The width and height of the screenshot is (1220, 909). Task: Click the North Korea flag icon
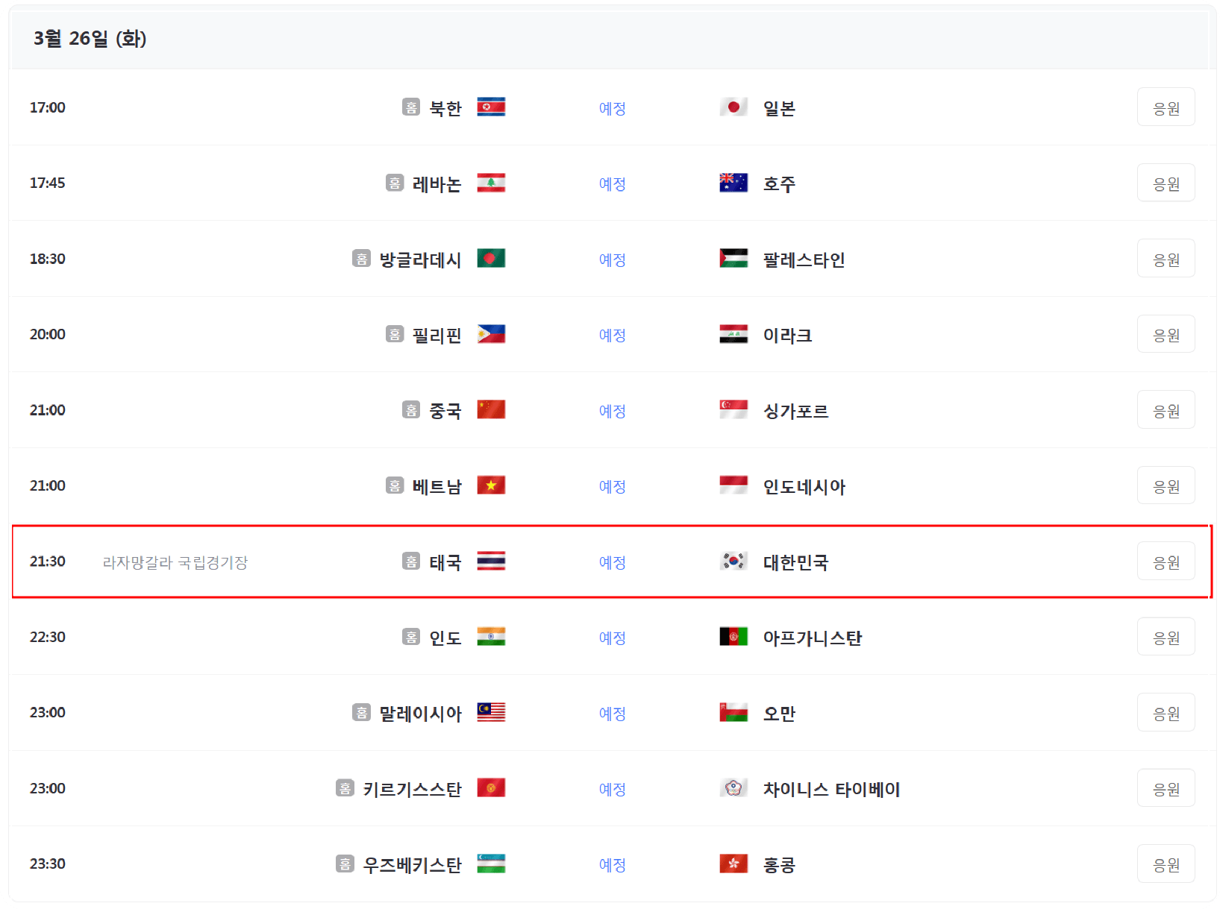pyautogui.click(x=492, y=107)
